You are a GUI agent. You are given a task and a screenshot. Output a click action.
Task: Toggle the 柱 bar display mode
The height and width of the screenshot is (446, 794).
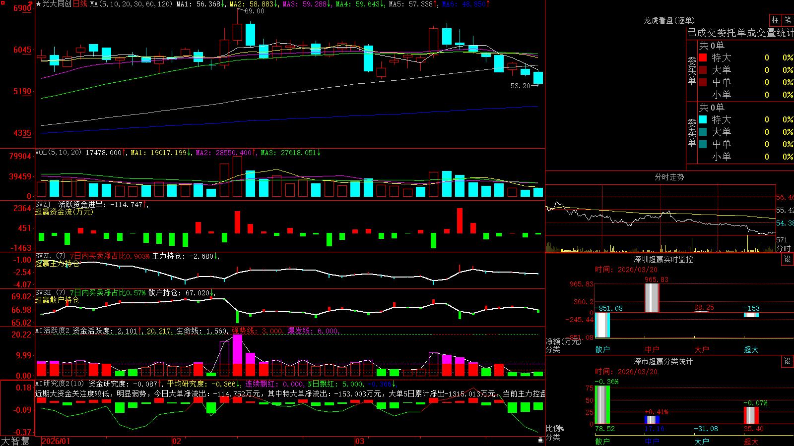tap(775, 20)
